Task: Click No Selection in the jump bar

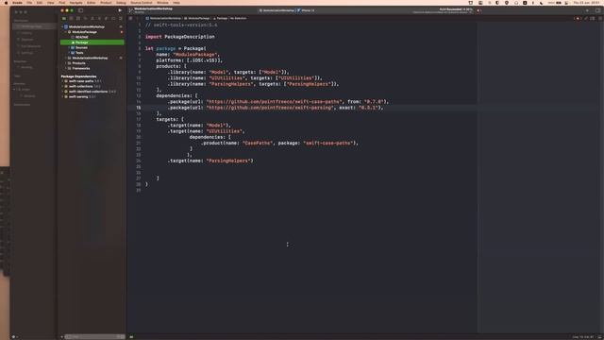Action: tap(239, 18)
